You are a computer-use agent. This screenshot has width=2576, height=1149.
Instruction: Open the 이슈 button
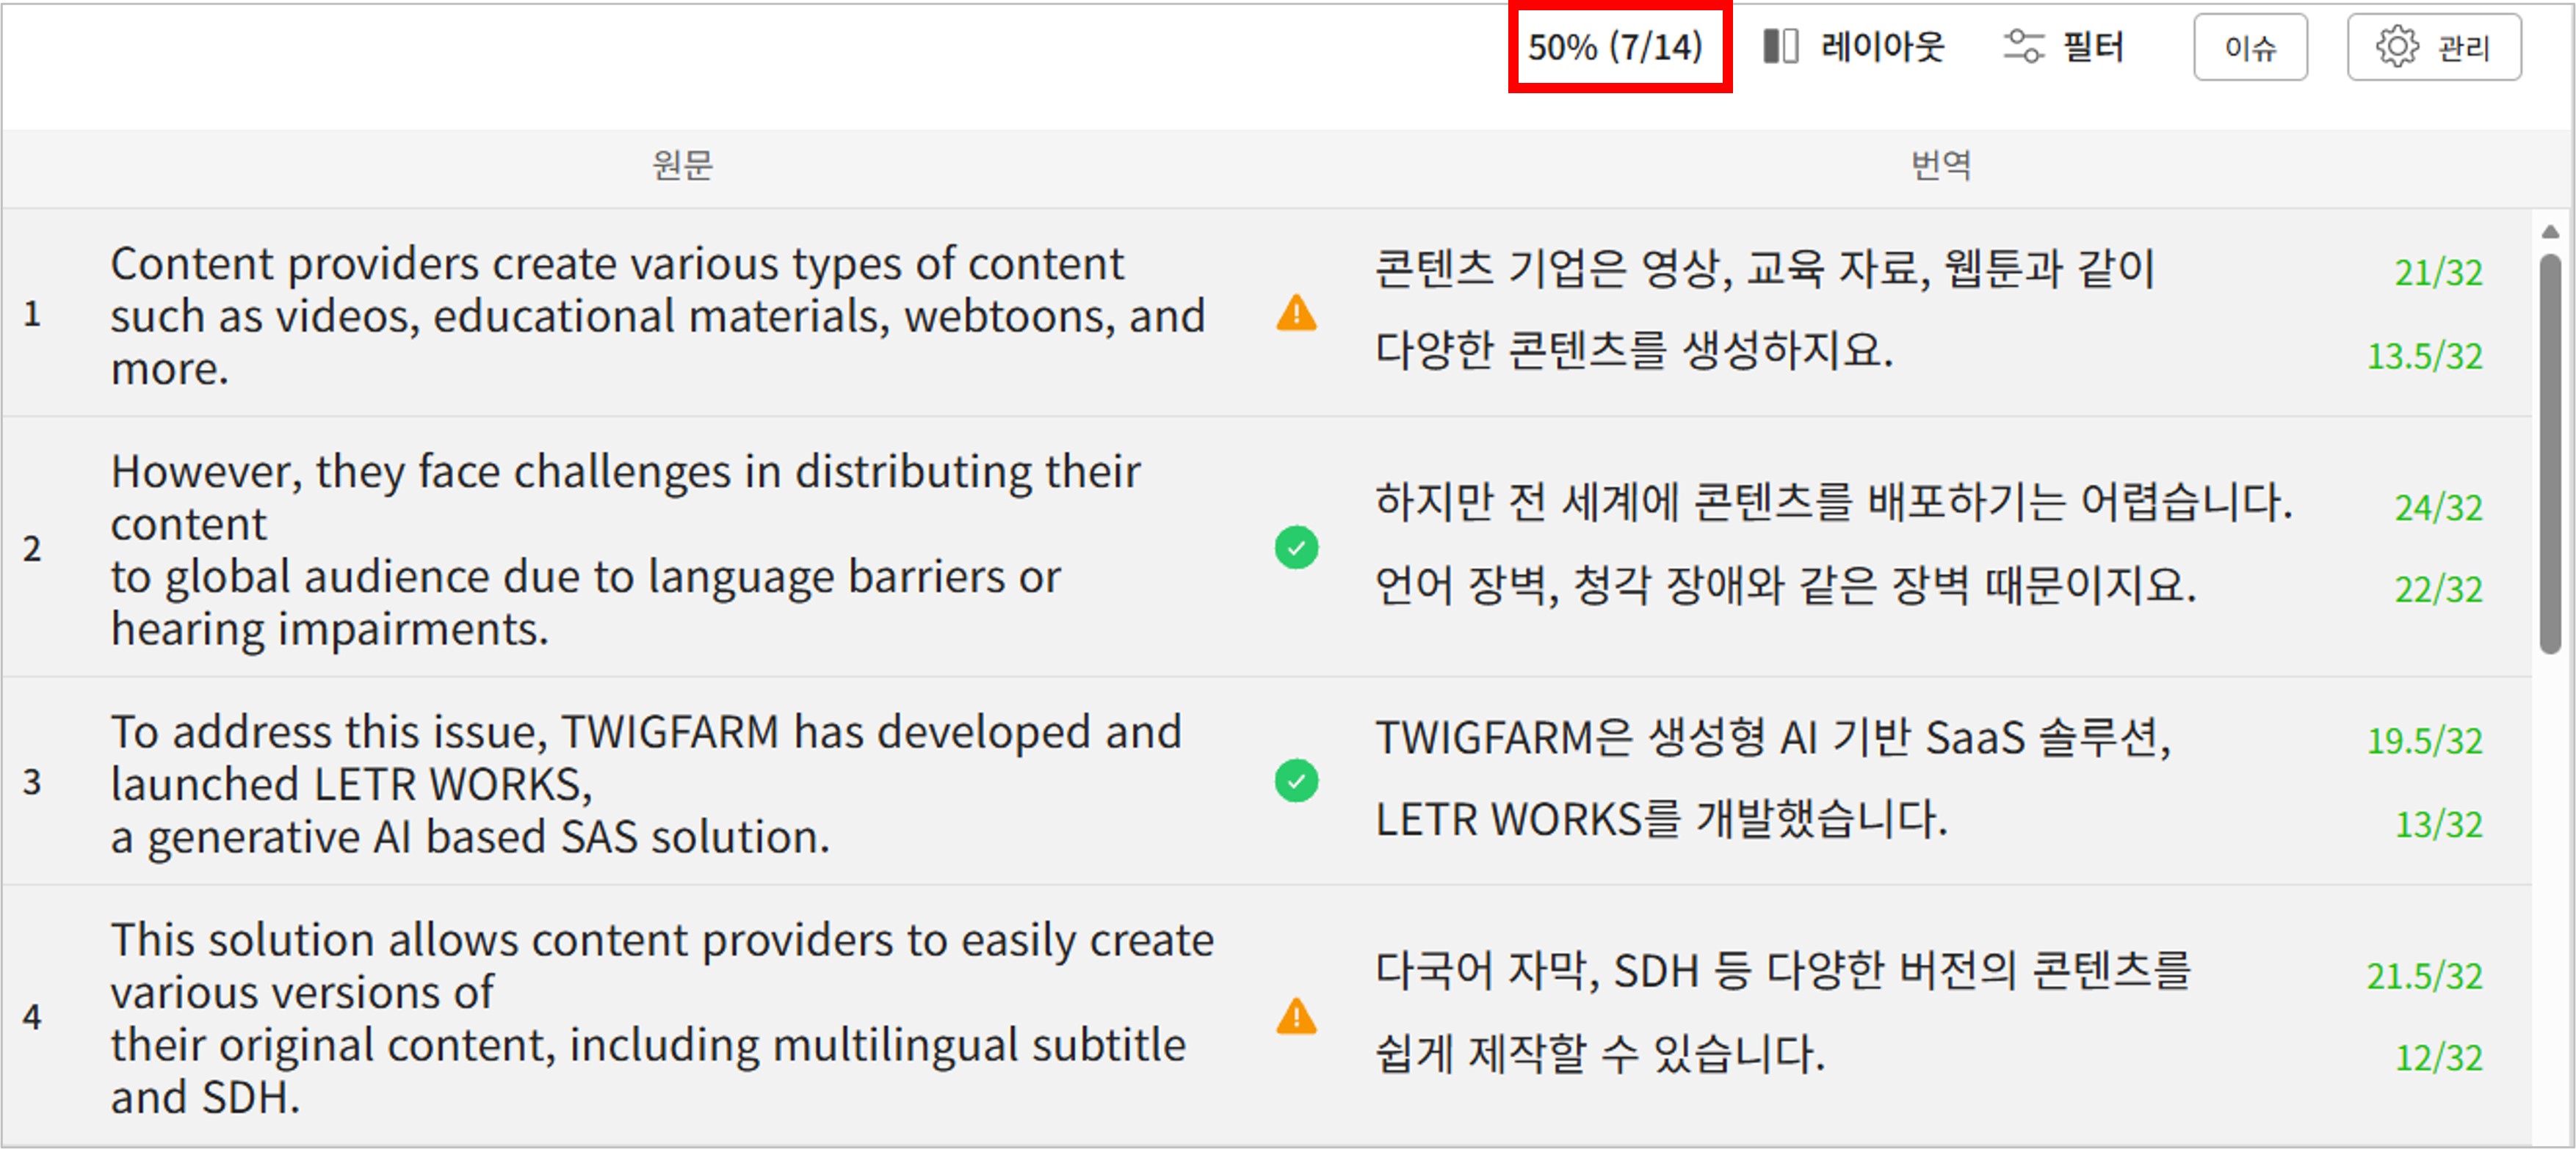click(2250, 47)
